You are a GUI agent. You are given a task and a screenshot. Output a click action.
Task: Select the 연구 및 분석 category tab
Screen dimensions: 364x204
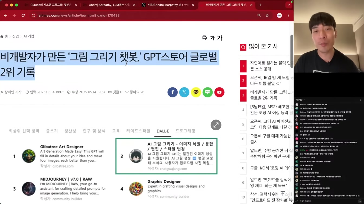click(94, 131)
